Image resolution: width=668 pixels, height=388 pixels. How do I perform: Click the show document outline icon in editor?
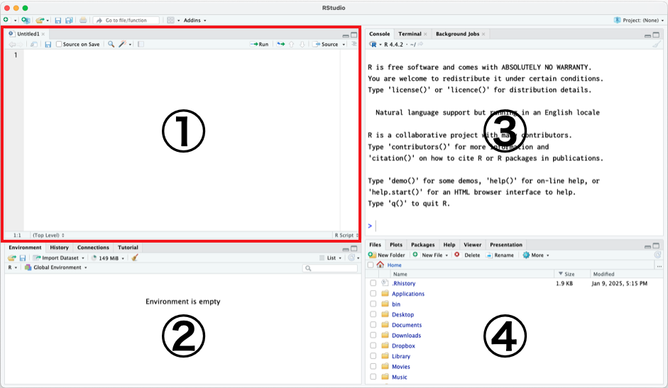pyautogui.click(x=354, y=44)
